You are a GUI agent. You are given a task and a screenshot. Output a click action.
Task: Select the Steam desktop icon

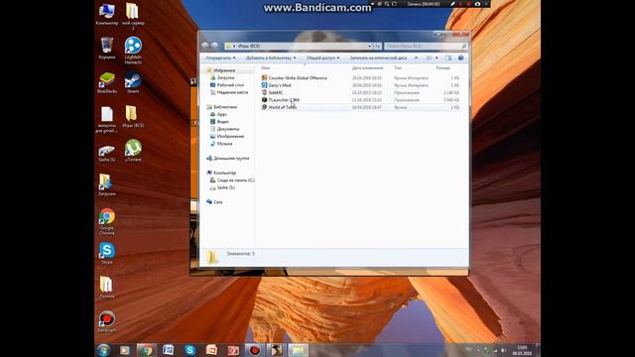133,82
